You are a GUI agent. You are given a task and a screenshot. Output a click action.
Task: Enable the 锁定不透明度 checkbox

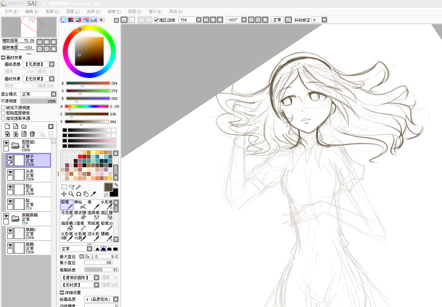tap(3, 108)
